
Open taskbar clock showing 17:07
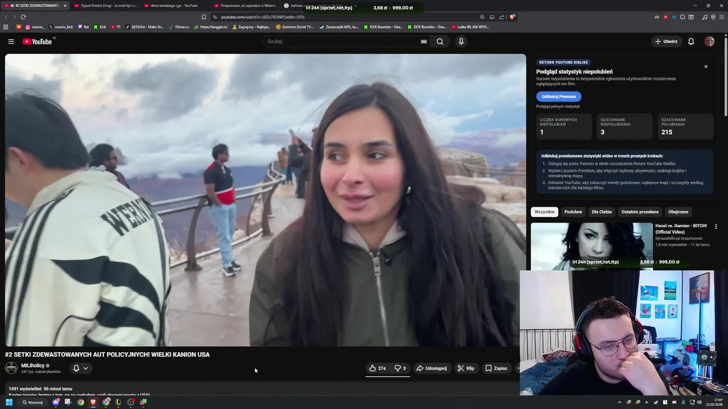click(714, 402)
